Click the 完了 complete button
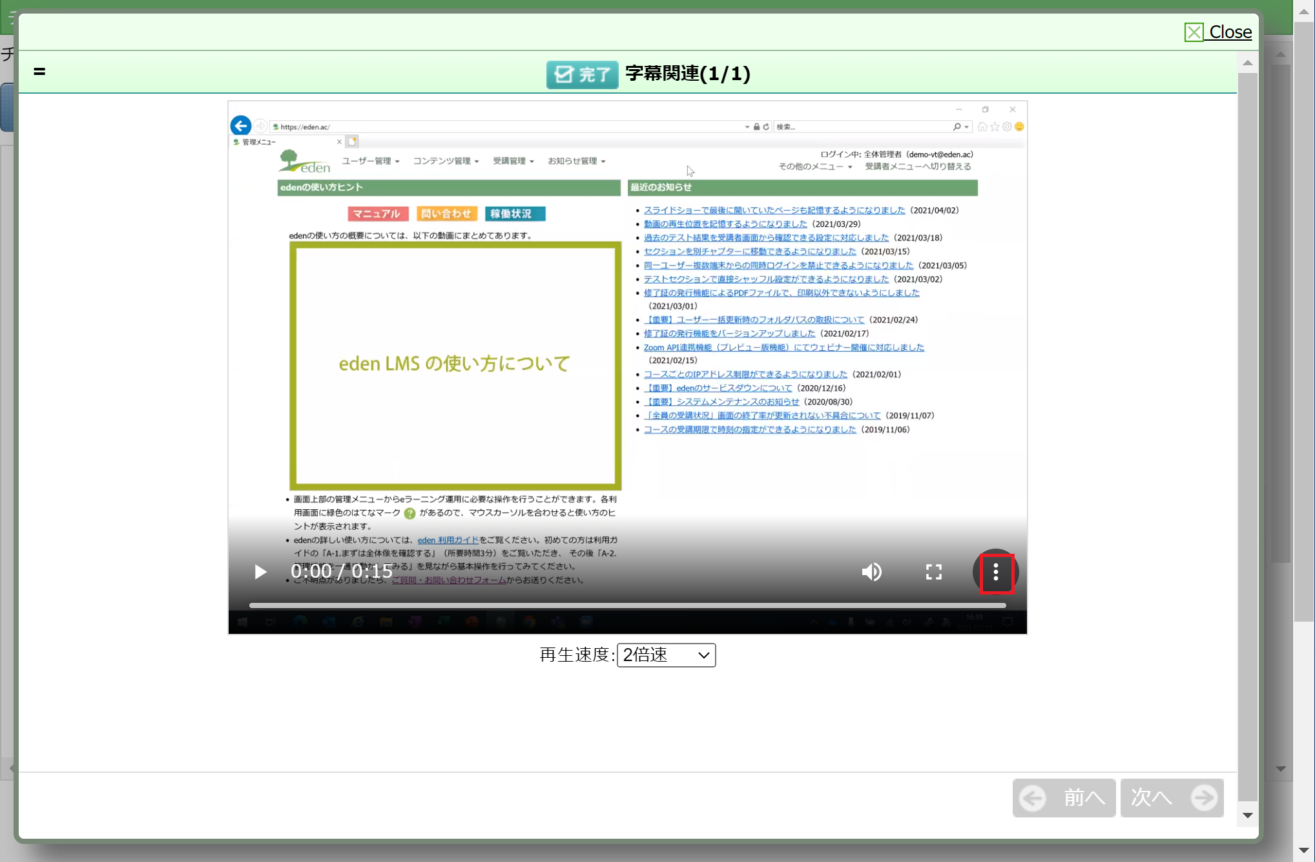The height and width of the screenshot is (862, 1315). (x=582, y=74)
